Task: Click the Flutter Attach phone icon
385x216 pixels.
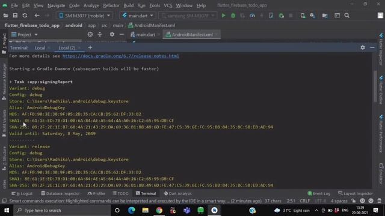Action: pyautogui.click(x=271, y=16)
